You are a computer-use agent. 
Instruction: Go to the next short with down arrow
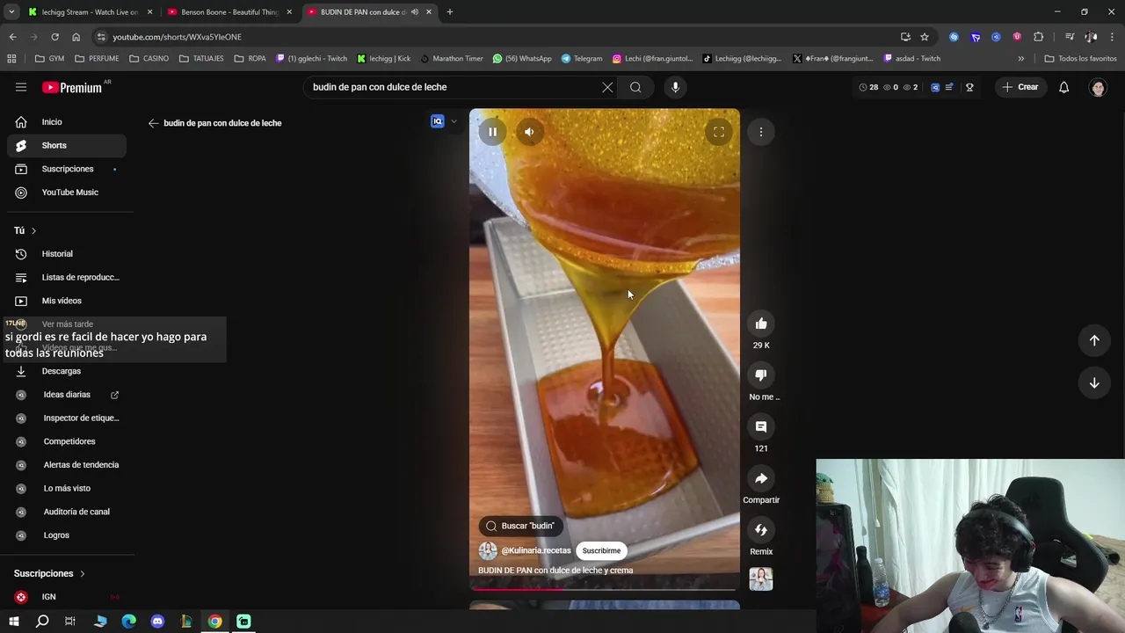(1094, 382)
